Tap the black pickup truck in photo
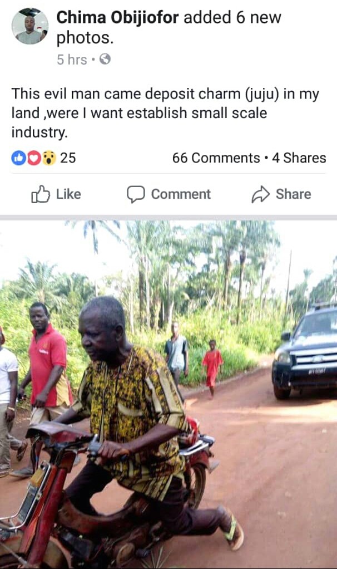The width and height of the screenshot is (337, 569). click(305, 351)
